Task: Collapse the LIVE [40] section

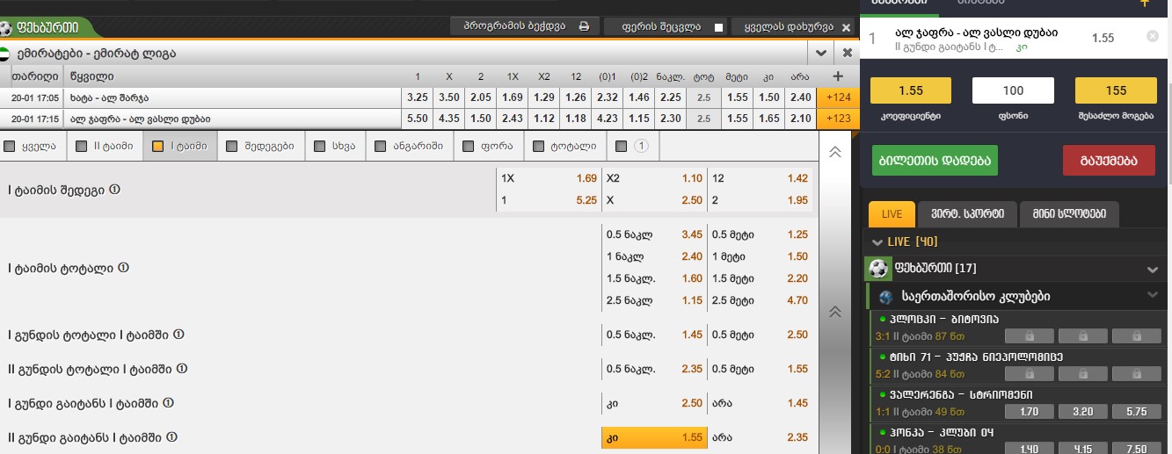Action: 877,241
